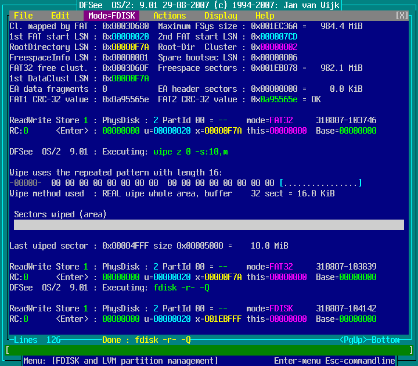Select the executing 'fdisk -r- -Q' command text
The height and width of the screenshot is (366, 418).
click(181, 288)
